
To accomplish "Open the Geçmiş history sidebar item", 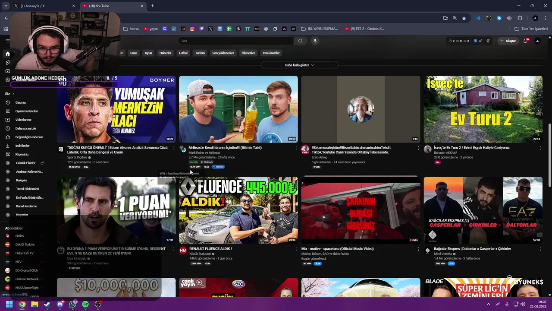I will click(20, 102).
